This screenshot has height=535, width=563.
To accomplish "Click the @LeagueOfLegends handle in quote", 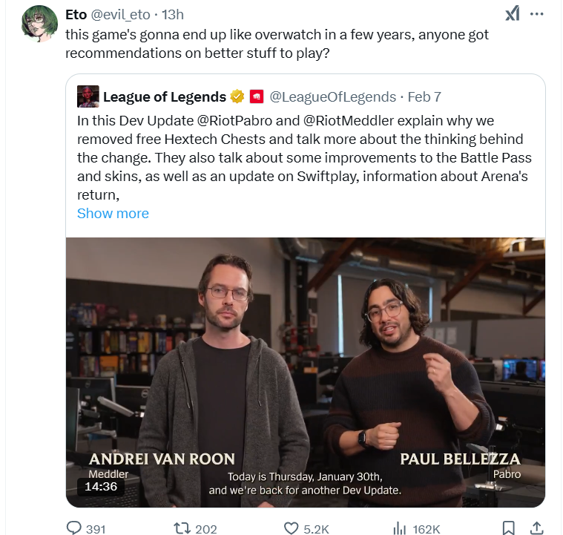I will pyautogui.click(x=332, y=96).
